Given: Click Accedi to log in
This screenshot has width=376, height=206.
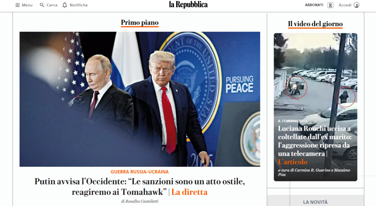Looking at the screenshot, I should coord(345,5).
